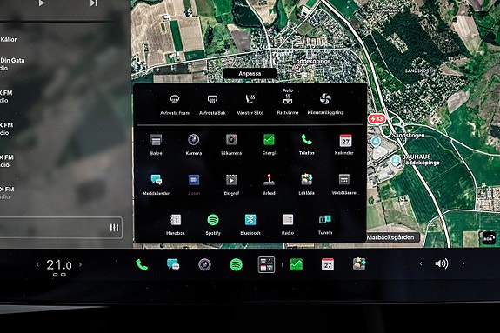The height and width of the screenshot is (333, 500).
Task: Mute using the speaker volume icon
Action: 442,263
